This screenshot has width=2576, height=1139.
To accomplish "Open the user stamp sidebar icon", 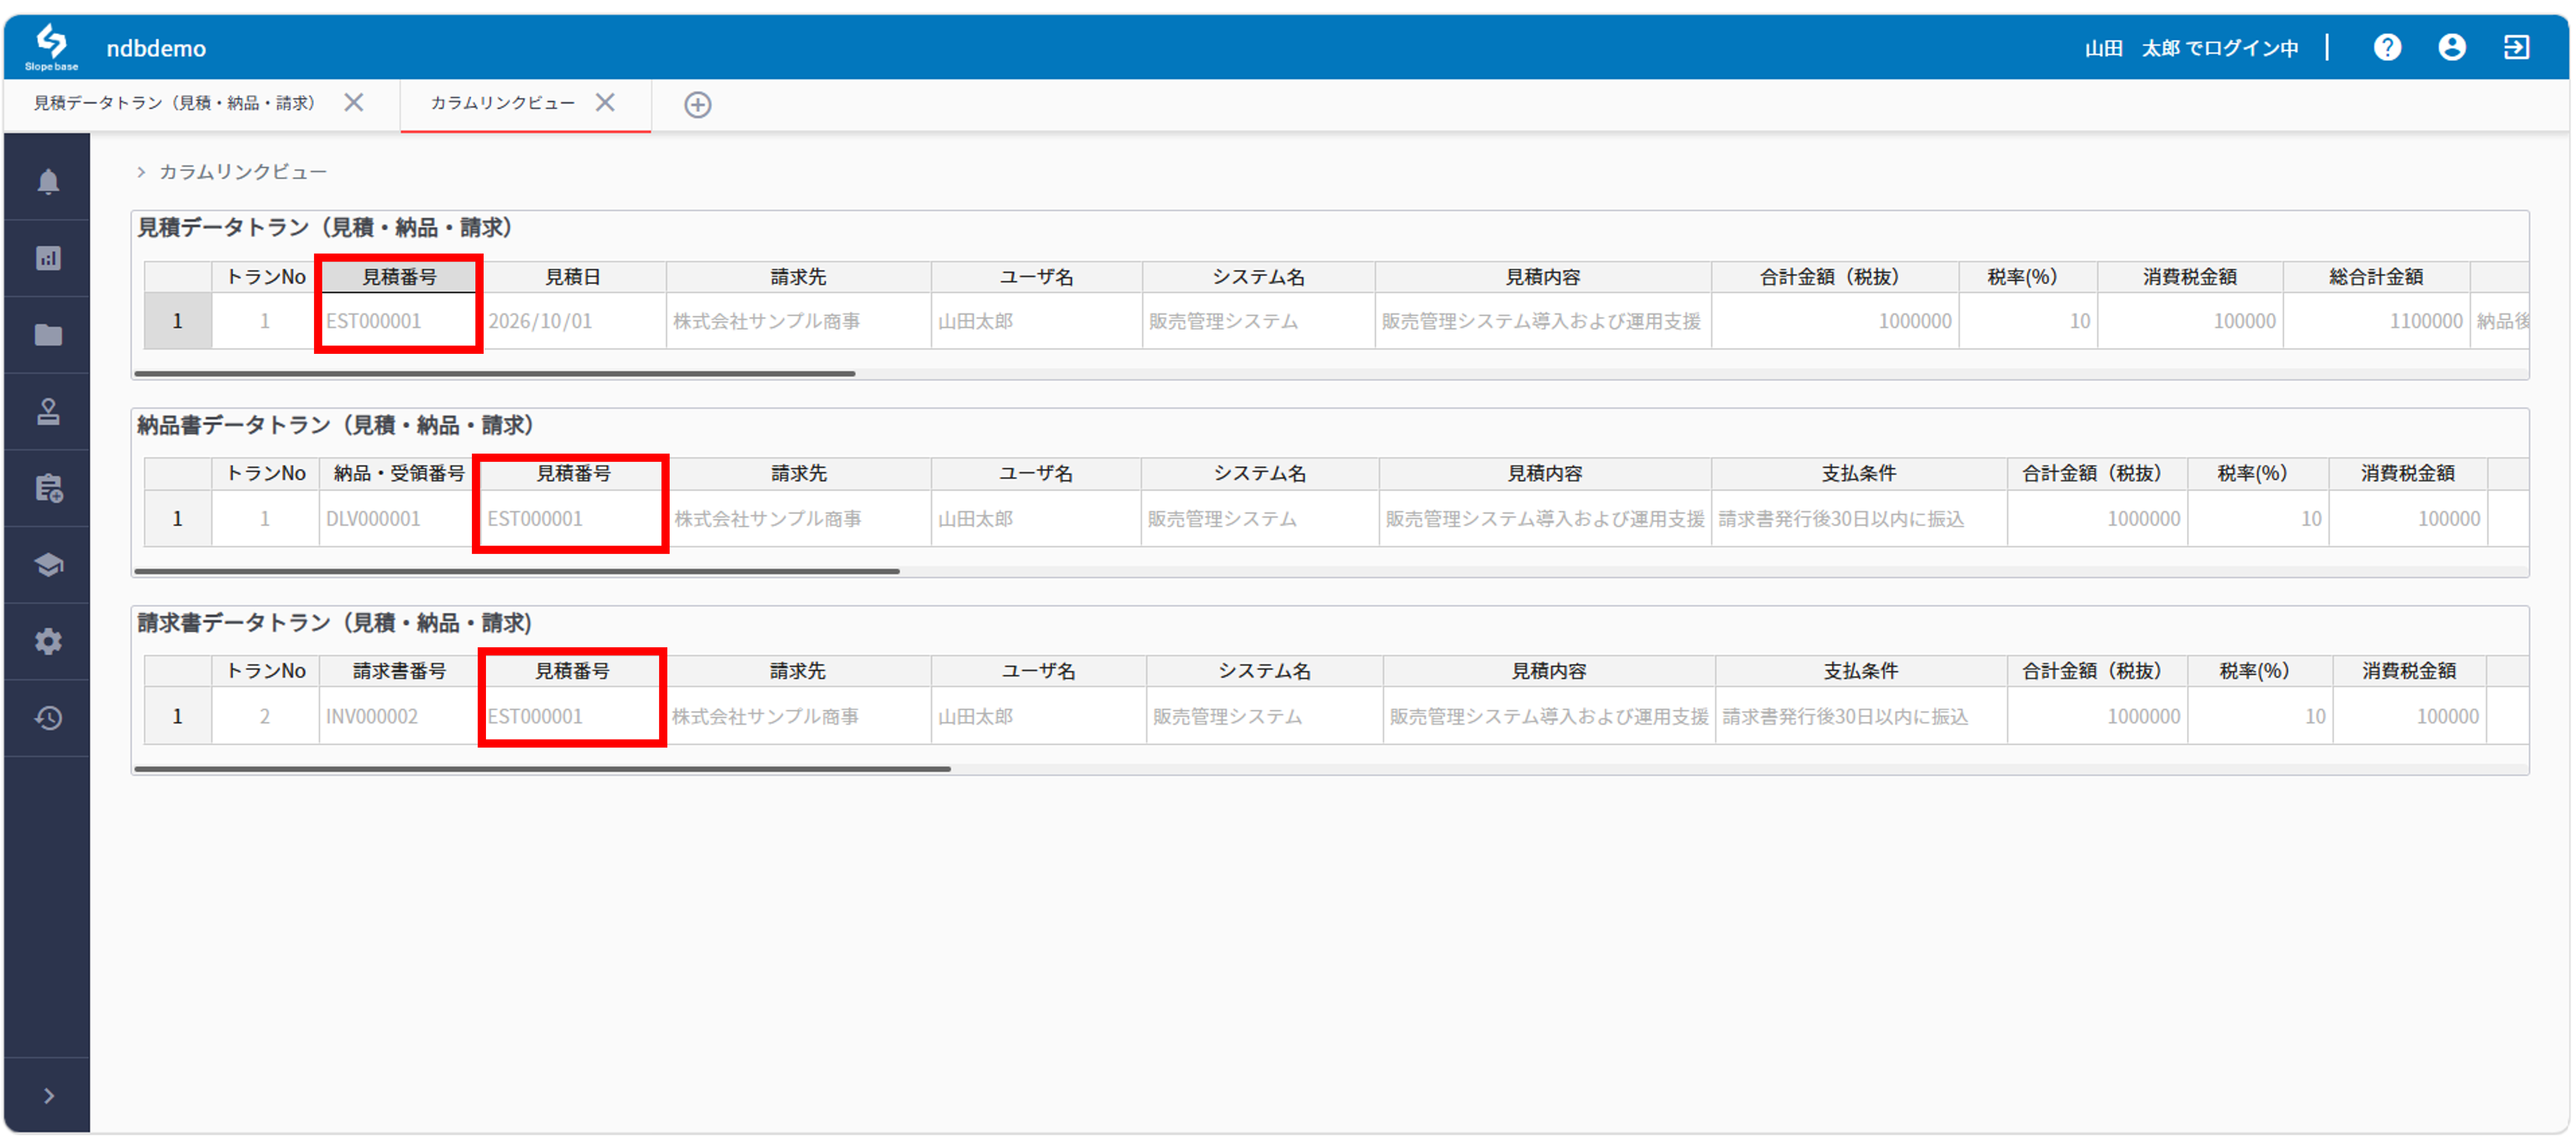I will click(48, 411).
